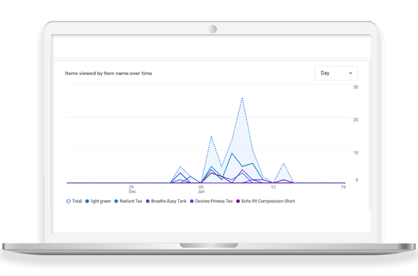
Task: Toggle the Total series legend item
Action: (74, 201)
